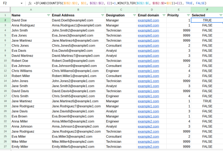The width and height of the screenshot is (223, 151).
Task: Select the Email Address header cell
Action: pyautogui.click(x=78, y=15)
